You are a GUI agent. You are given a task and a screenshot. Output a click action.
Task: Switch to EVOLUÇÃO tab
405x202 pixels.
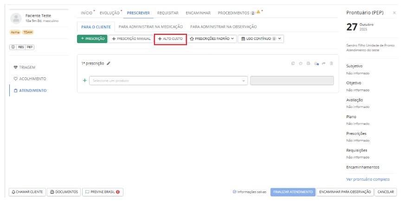tap(109, 13)
